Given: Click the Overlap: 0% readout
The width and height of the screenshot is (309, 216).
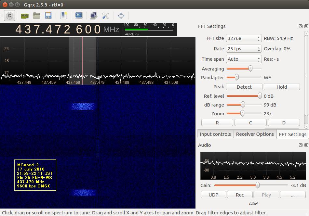Looking at the screenshot, I should click(x=277, y=49).
